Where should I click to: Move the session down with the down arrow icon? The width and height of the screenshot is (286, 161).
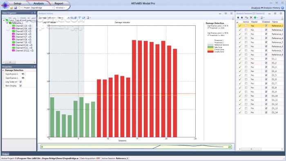242,18
